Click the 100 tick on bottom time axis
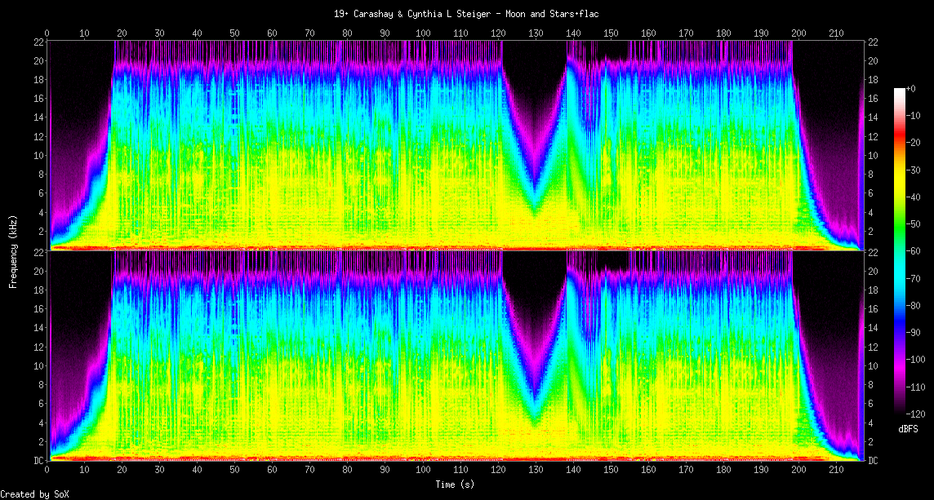 click(423, 471)
